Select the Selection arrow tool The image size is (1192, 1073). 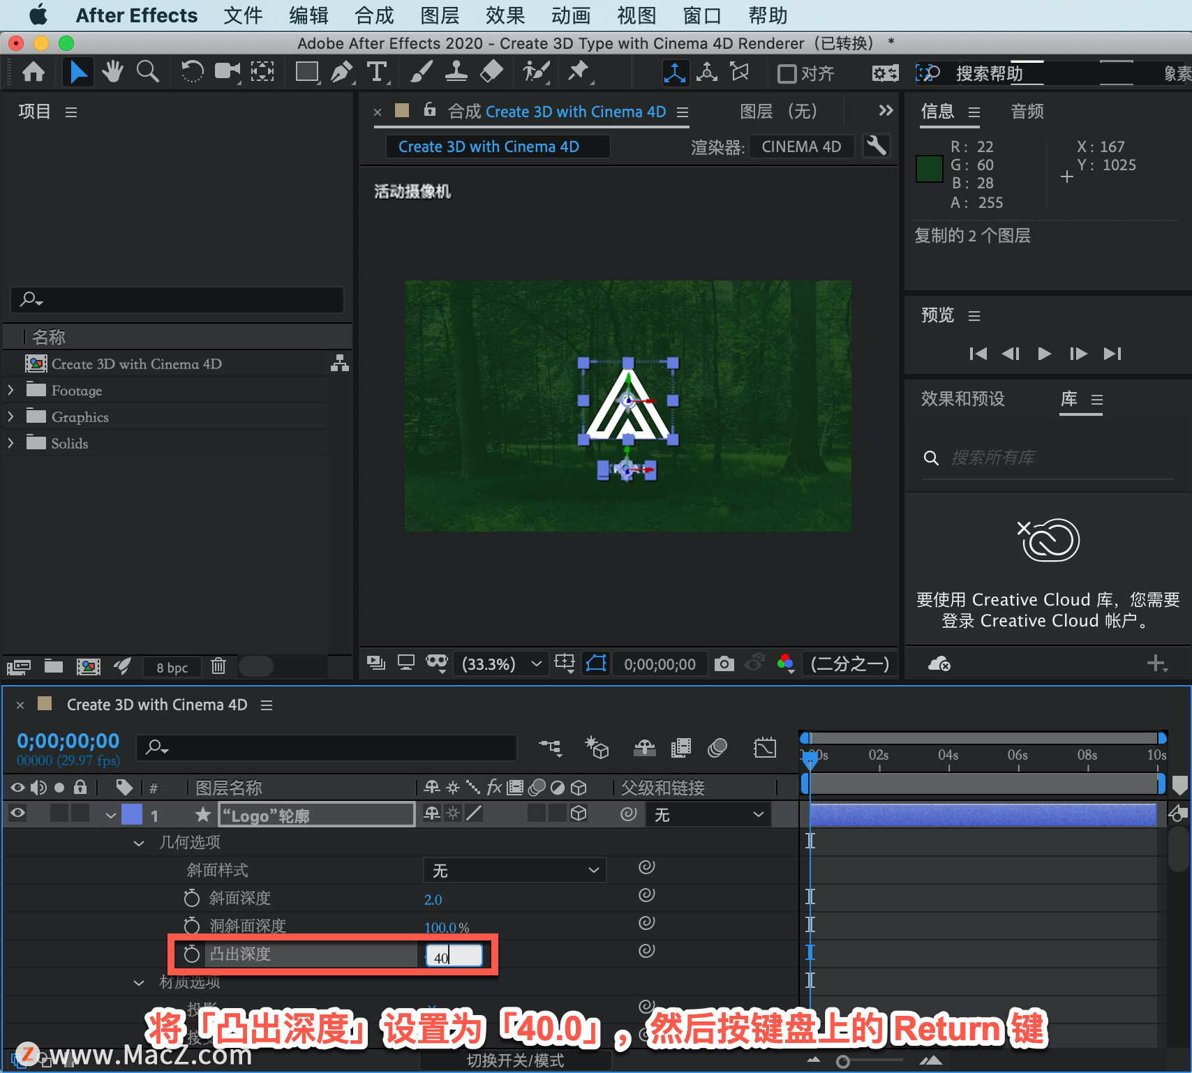pos(78,72)
